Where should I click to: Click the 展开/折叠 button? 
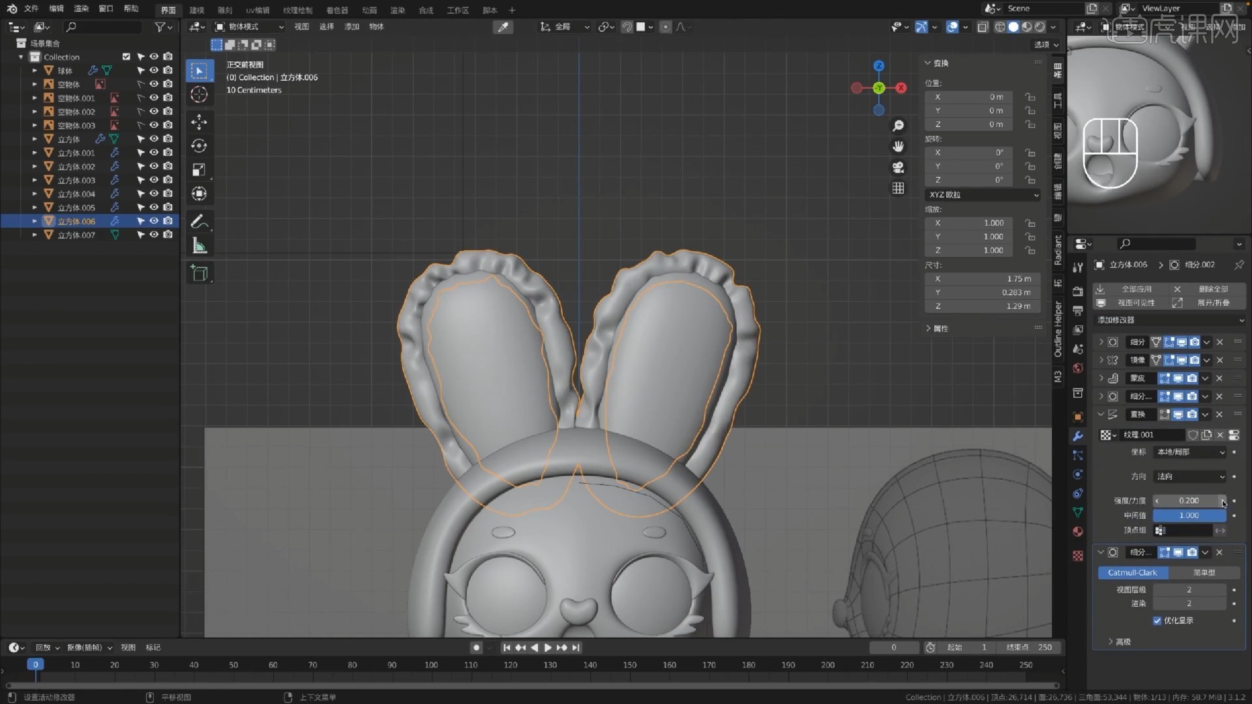[x=1208, y=302]
